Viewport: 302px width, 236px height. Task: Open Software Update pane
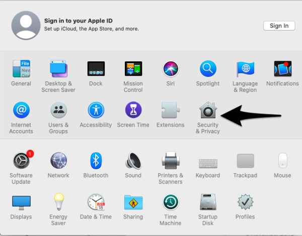(21, 161)
